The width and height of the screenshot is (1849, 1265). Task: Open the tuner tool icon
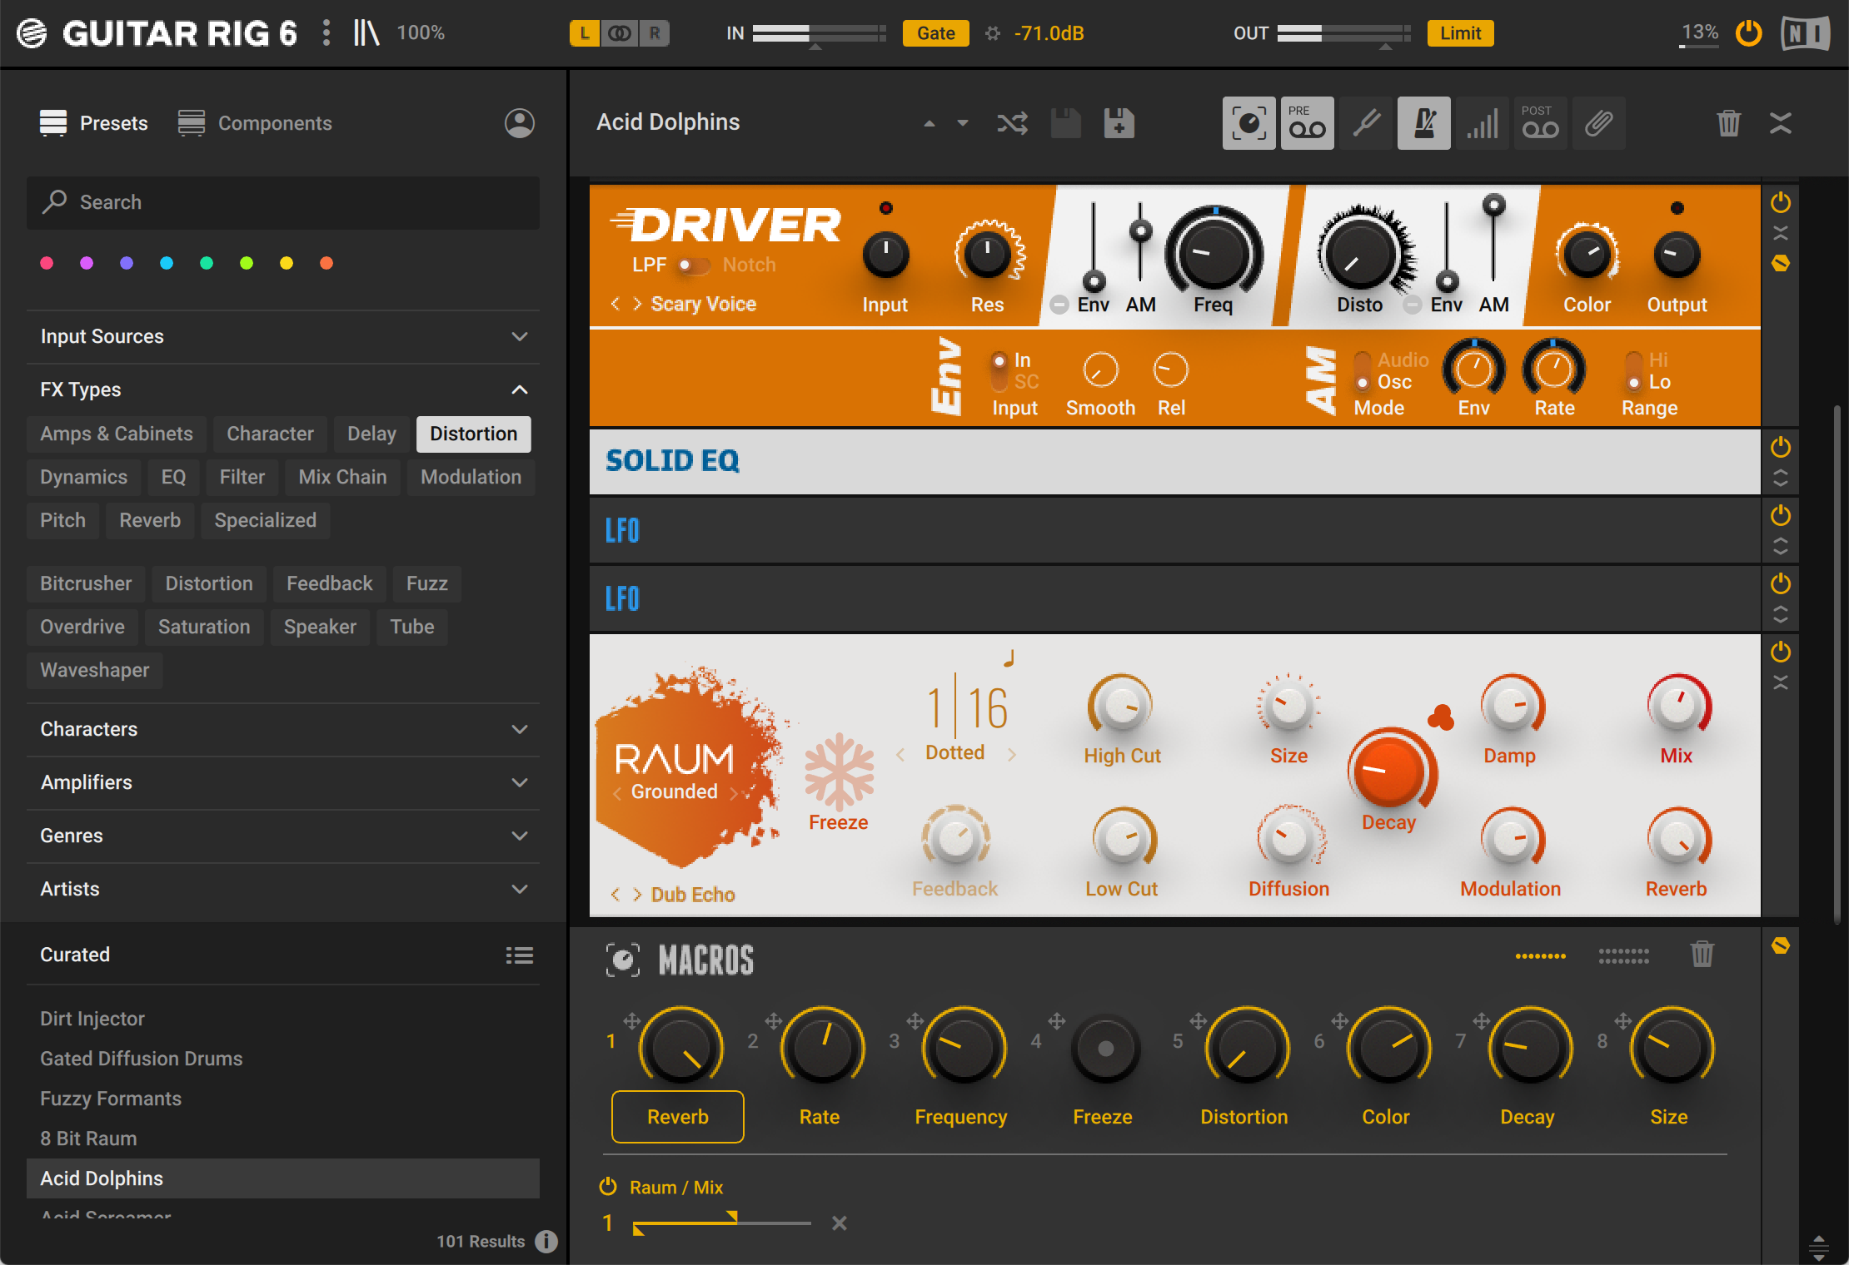pos(1366,123)
